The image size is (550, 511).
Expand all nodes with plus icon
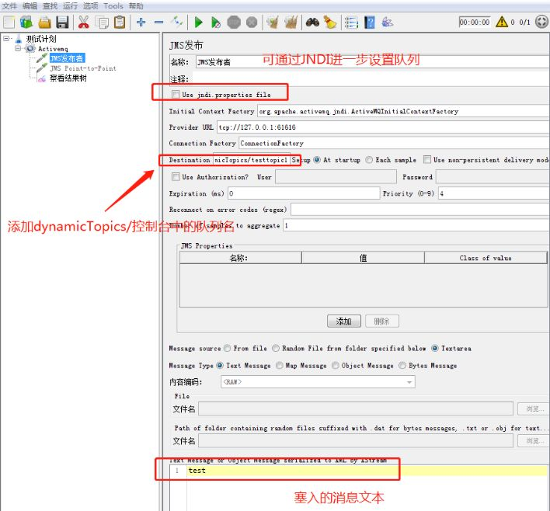pyautogui.click(x=141, y=23)
